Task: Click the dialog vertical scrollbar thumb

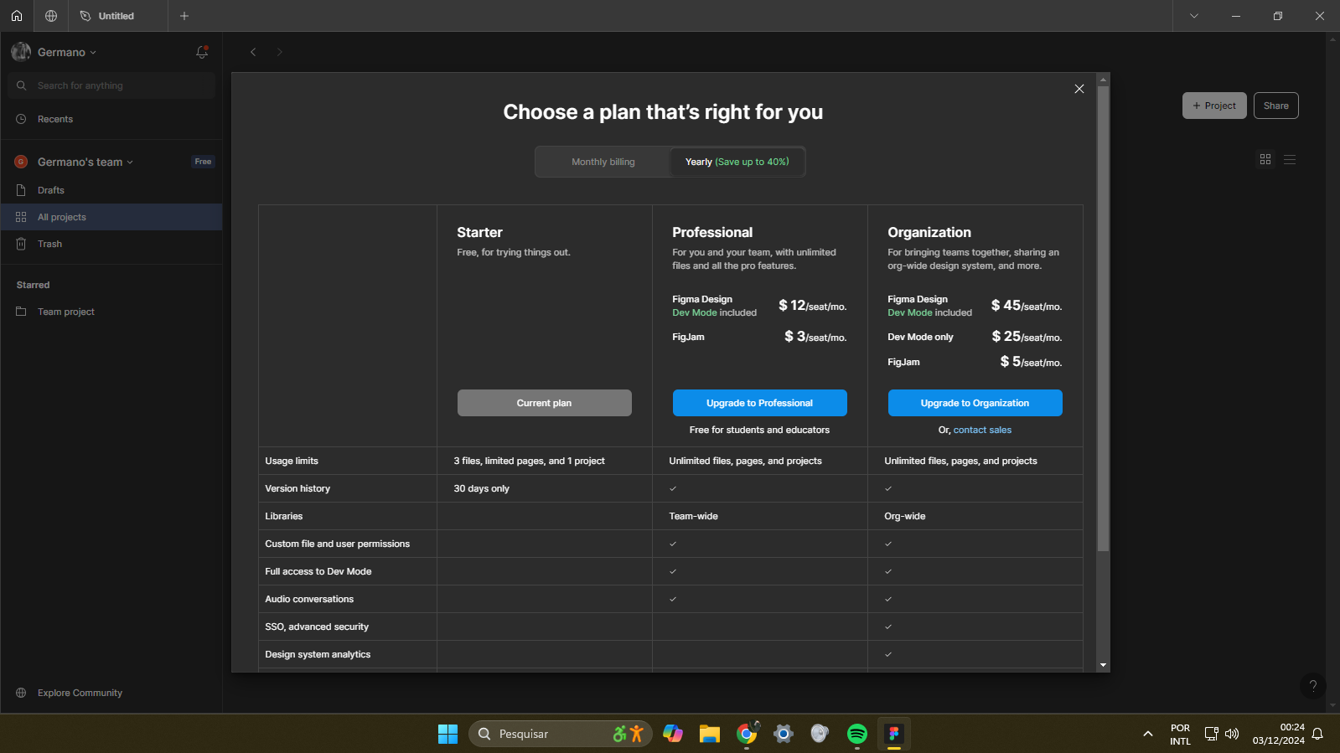Action: [1103, 318]
